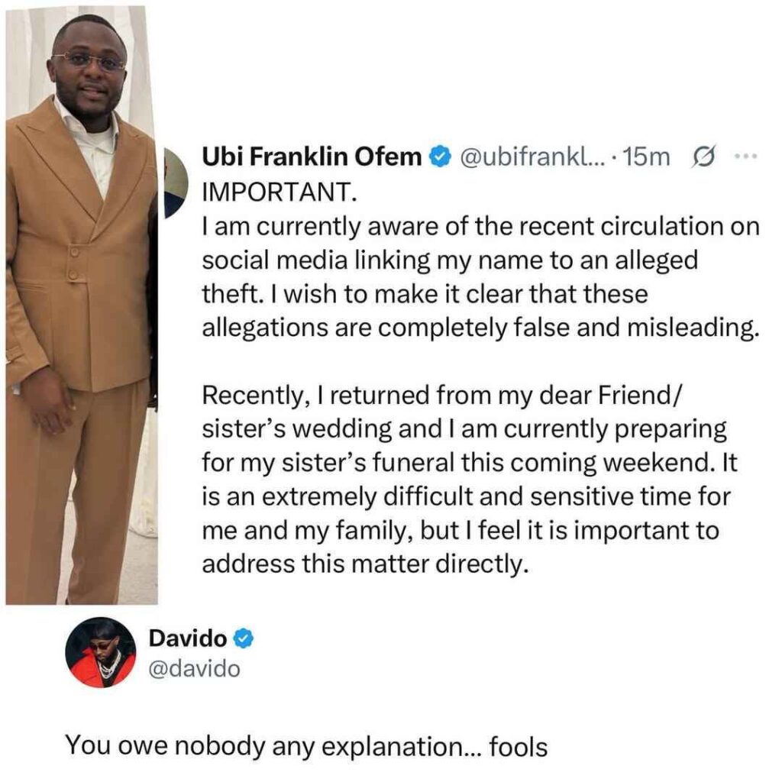Click Davido's blue verified badge
The height and width of the screenshot is (782, 782).
tap(241, 638)
